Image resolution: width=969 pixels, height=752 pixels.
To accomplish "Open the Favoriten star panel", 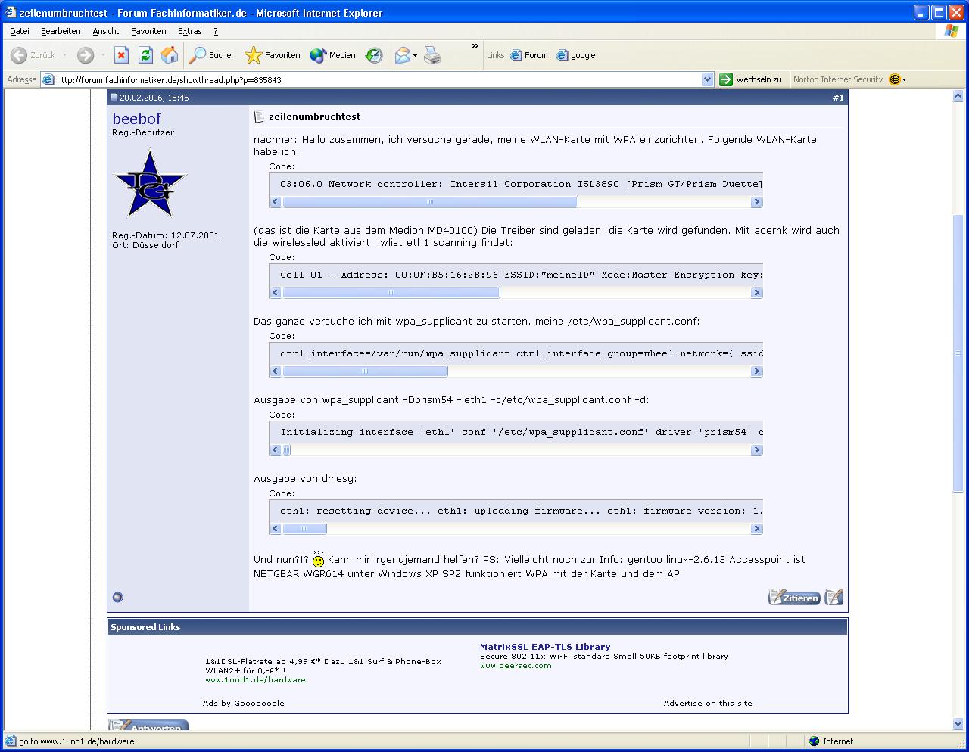I will pos(273,55).
